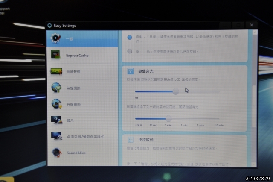Minimize the Easy Settings window
This screenshot has width=273, height=182.
[225, 25]
